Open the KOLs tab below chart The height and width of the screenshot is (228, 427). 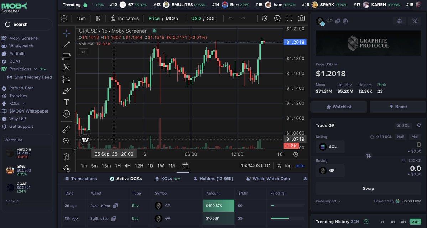(x=167, y=179)
